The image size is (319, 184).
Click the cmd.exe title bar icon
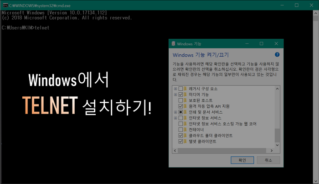[5, 5]
